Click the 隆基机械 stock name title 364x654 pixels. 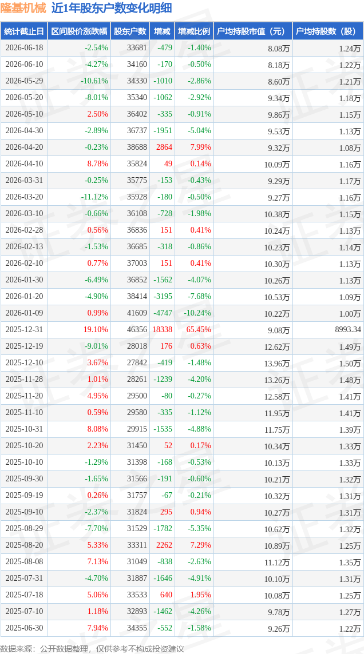[24, 8]
